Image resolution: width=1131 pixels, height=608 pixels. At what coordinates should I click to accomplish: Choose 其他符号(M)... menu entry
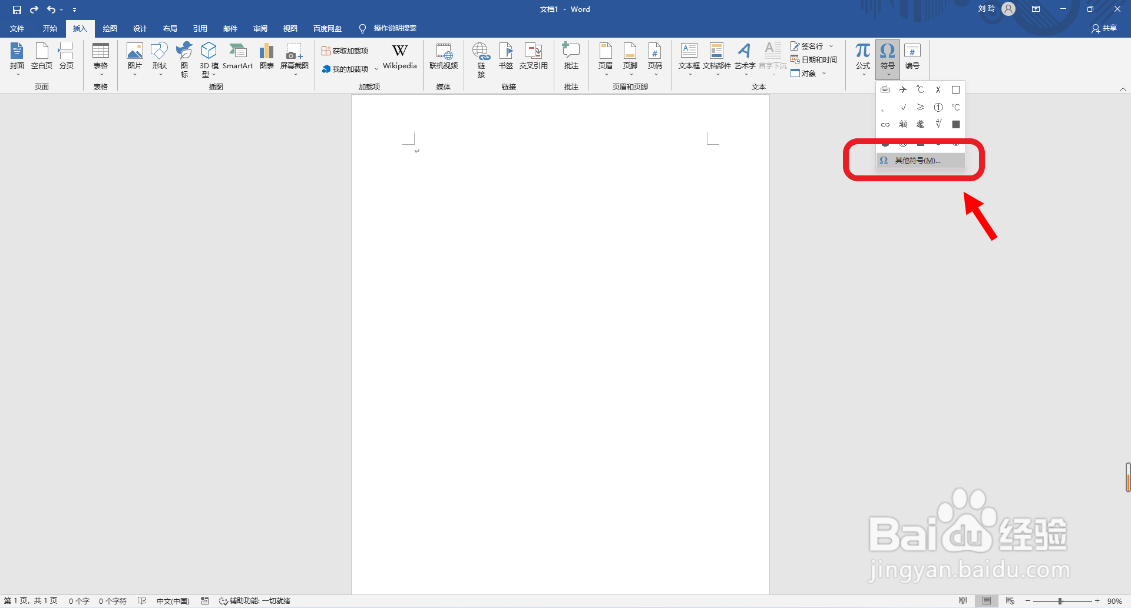click(921, 160)
